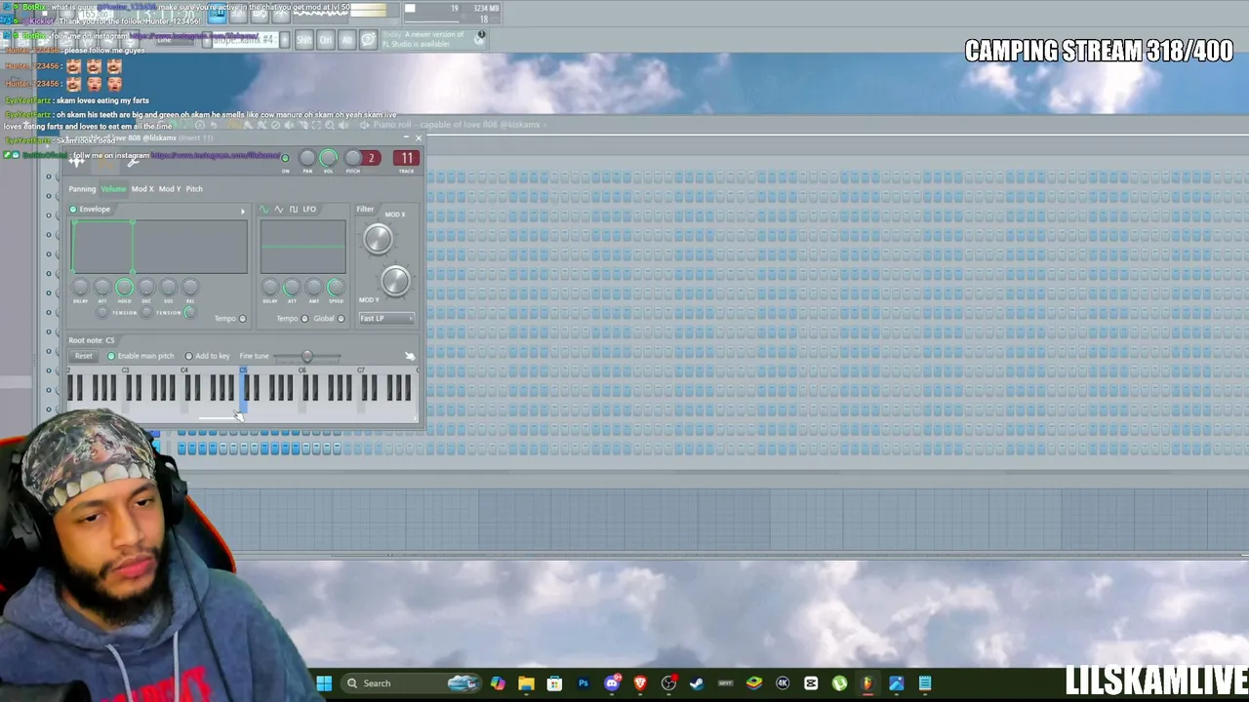
Task: Toggle Enable main pitch option
Action: pyautogui.click(x=111, y=356)
